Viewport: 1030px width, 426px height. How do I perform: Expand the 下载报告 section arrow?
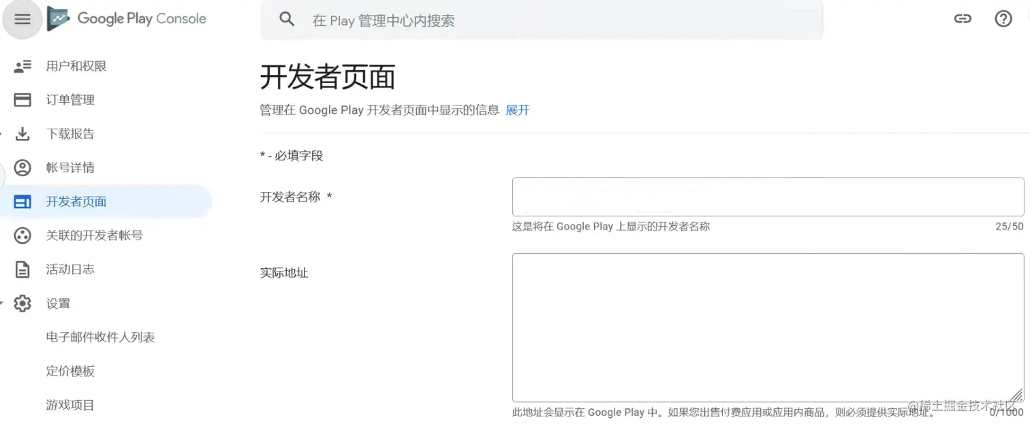[x=2, y=134]
